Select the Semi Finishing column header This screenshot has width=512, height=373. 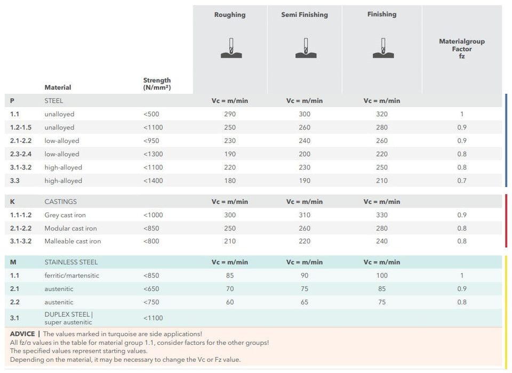pyautogui.click(x=305, y=15)
